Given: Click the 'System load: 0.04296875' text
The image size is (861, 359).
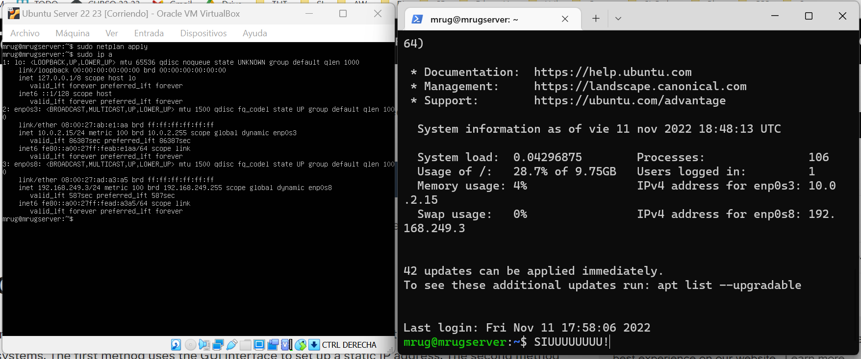Looking at the screenshot, I should pyautogui.click(x=500, y=157).
